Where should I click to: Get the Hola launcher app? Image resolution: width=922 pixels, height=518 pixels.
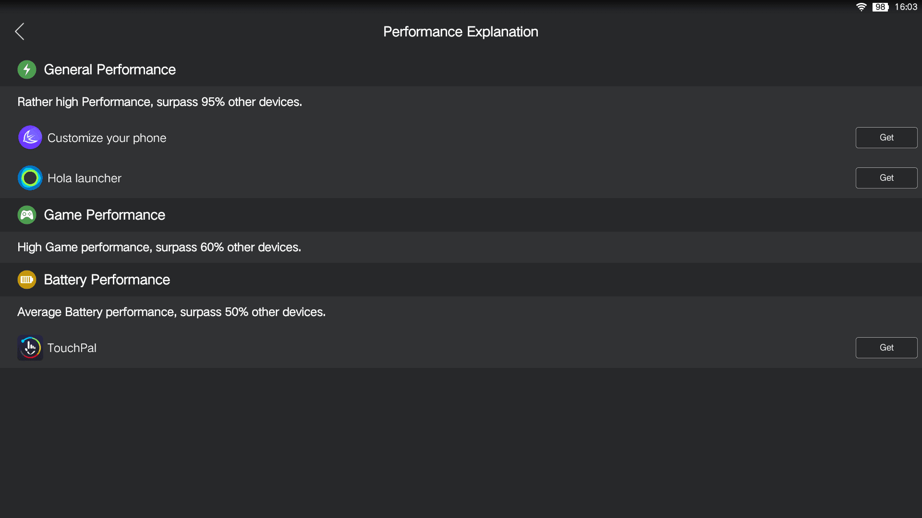pyautogui.click(x=886, y=178)
